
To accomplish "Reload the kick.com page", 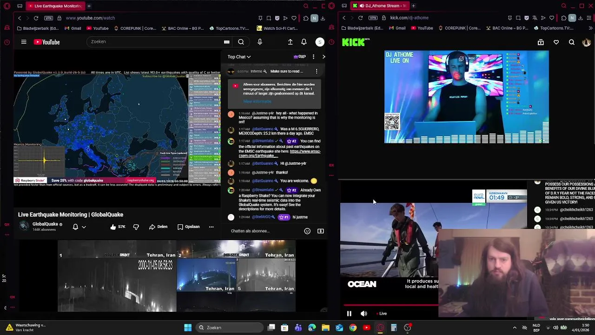I will tap(360, 18).
